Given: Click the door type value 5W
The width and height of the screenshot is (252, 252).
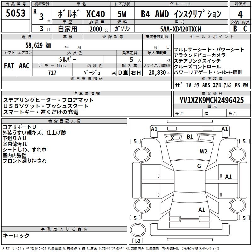Looking at the screenshot, I should pyautogui.click(x=122, y=14).
